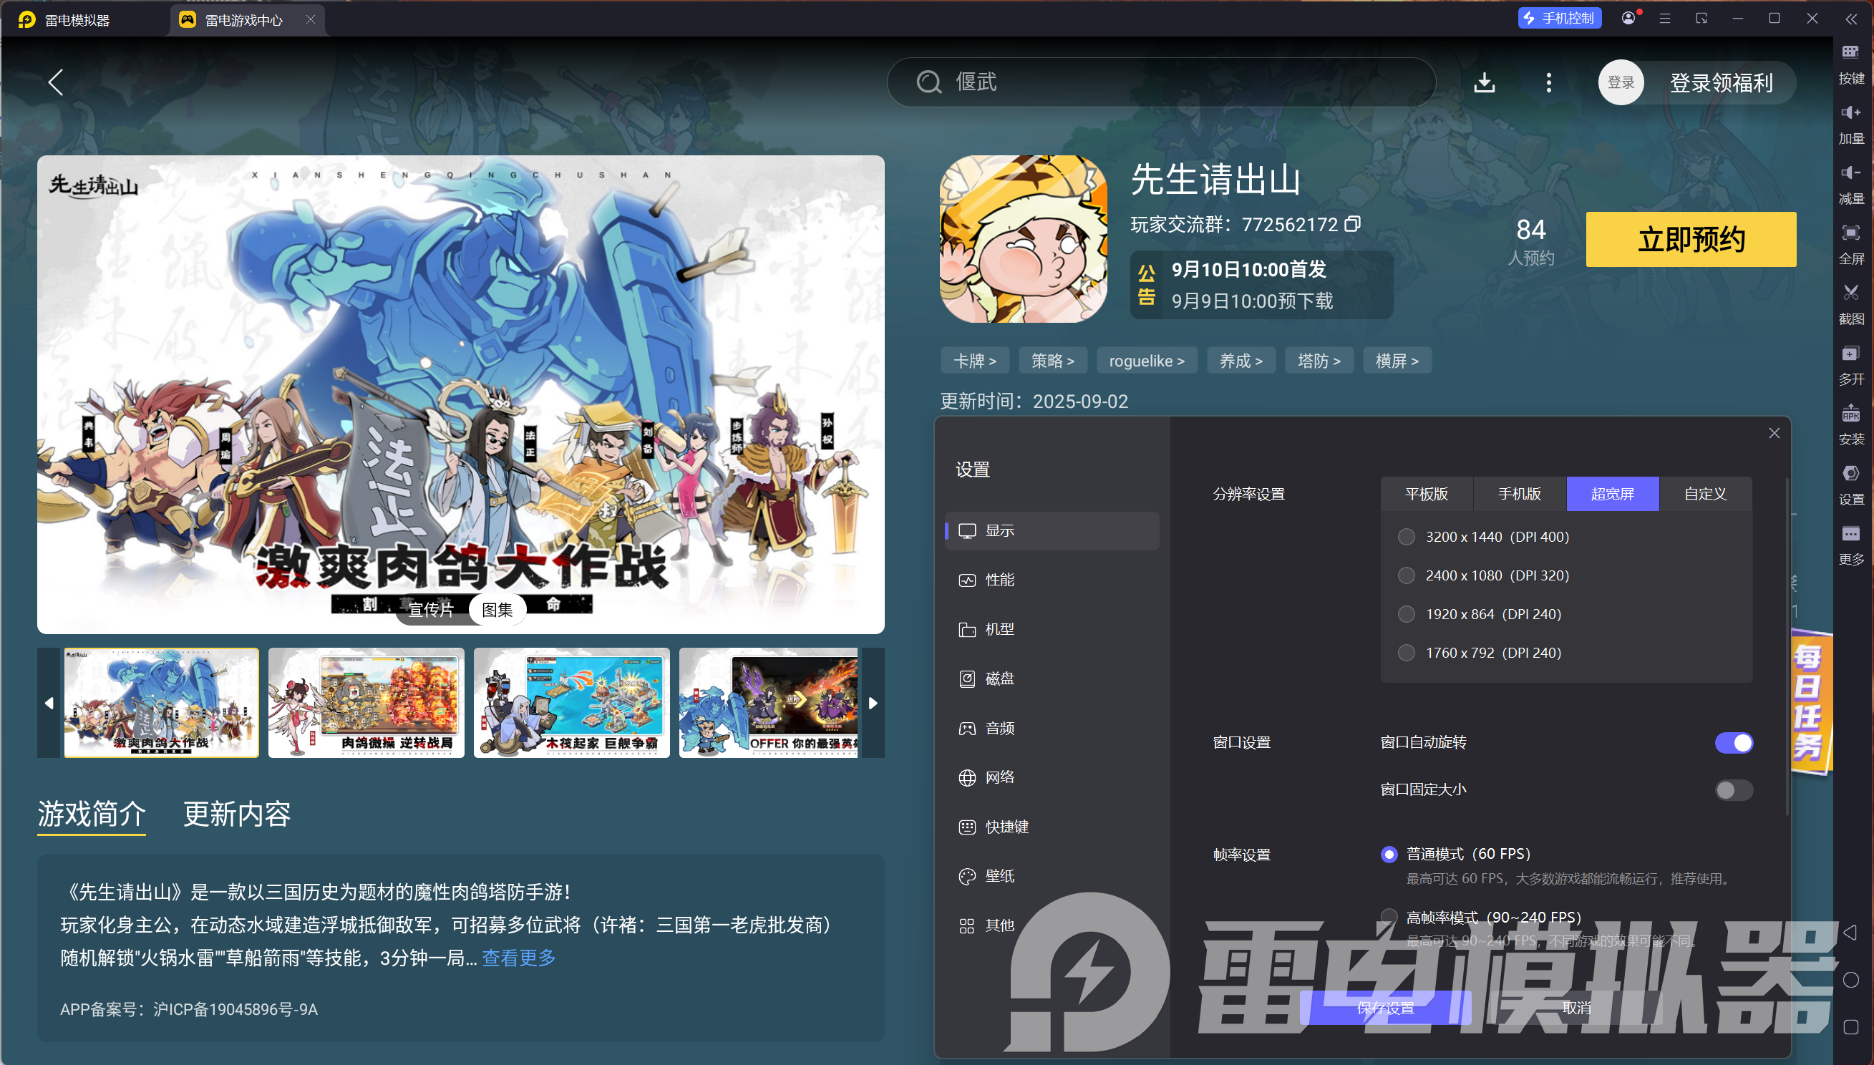Increase volume with the 加量 icon

pyautogui.click(x=1852, y=123)
